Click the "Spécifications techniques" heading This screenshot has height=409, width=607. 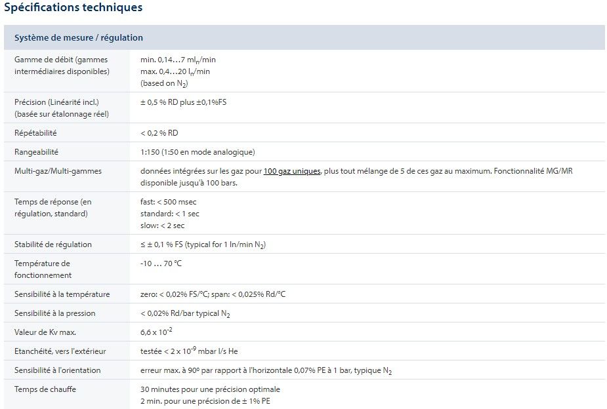(x=73, y=9)
